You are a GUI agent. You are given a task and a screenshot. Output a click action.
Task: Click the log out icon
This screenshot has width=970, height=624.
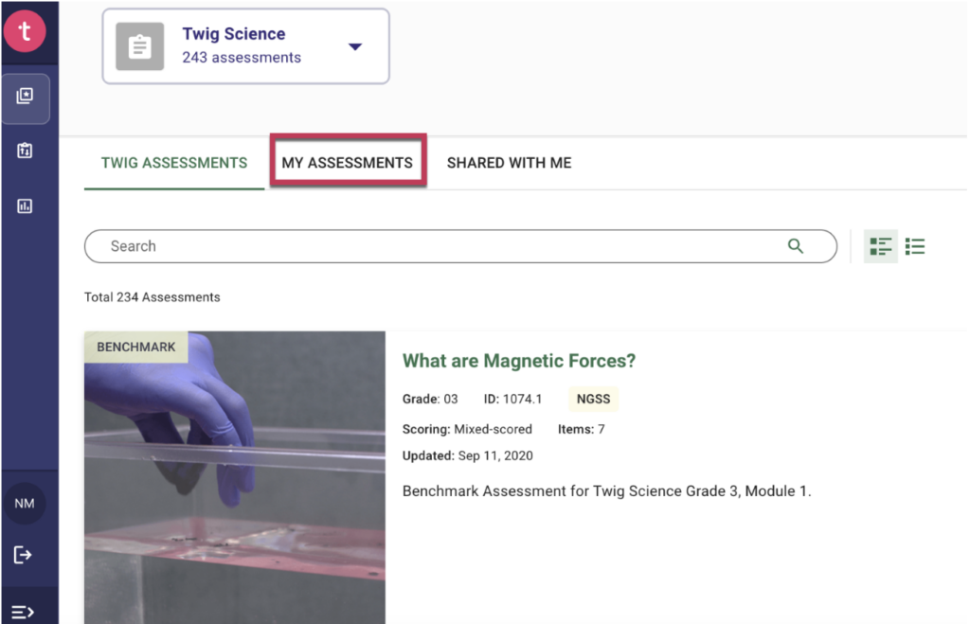coord(25,555)
